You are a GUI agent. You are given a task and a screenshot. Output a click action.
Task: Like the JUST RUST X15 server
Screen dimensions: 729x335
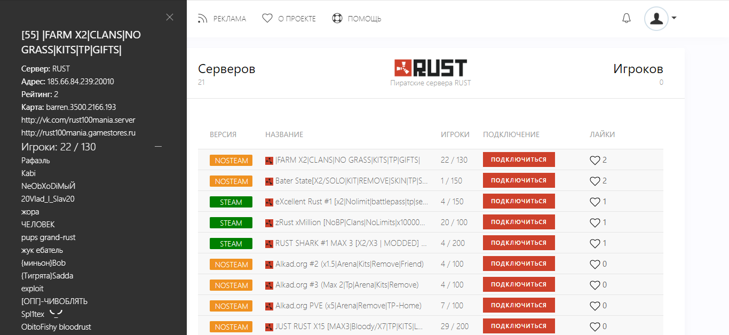pos(595,326)
